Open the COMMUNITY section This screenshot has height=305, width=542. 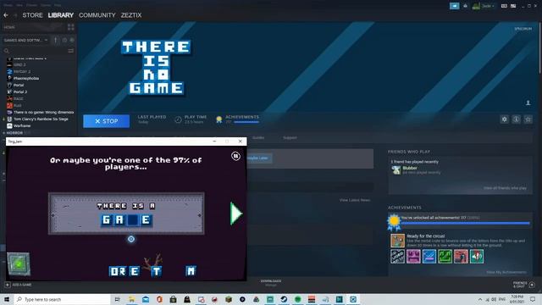[97, 15]
